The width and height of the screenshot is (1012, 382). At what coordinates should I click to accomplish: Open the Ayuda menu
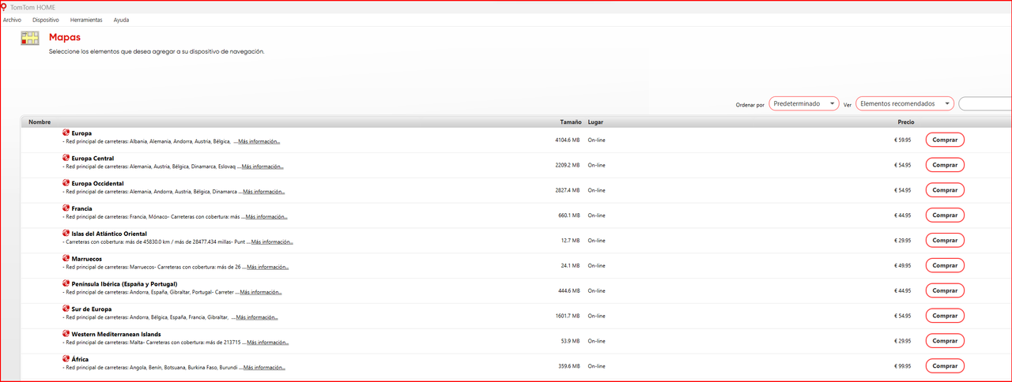point(121,20)
